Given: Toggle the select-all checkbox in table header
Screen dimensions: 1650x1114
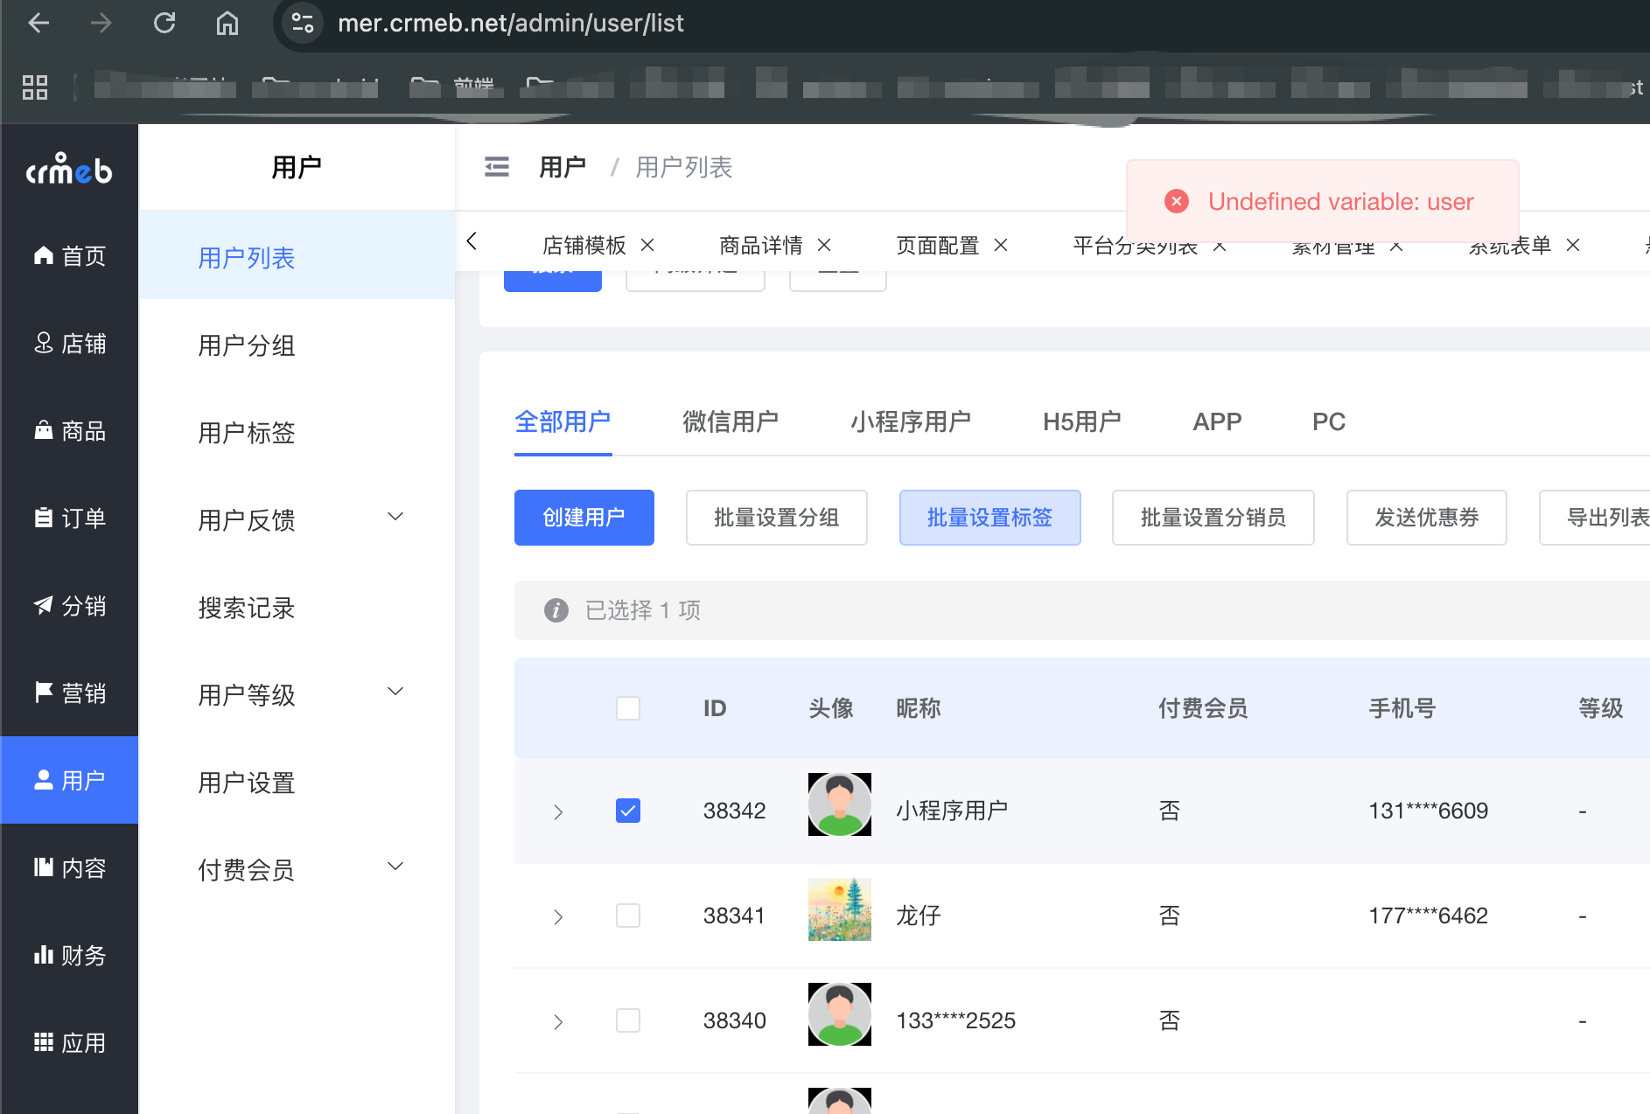Looking at the screenshot, I should pos(628,707).
